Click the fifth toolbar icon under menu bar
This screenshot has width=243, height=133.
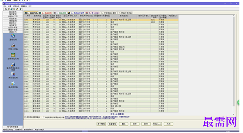click(x=17, y=9)
